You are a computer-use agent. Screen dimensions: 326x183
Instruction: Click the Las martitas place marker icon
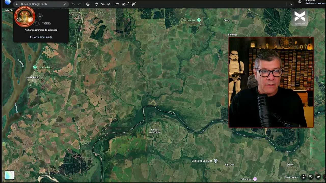click(x=199, y=20)
